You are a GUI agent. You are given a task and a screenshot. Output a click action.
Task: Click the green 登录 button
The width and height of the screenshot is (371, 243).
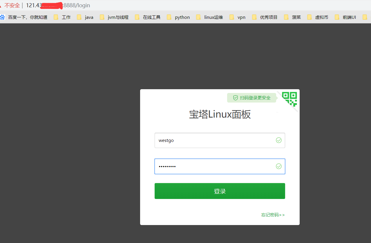220,191
